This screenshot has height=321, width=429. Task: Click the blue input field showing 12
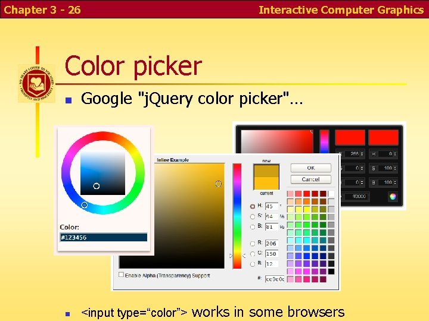pos(272,264)
